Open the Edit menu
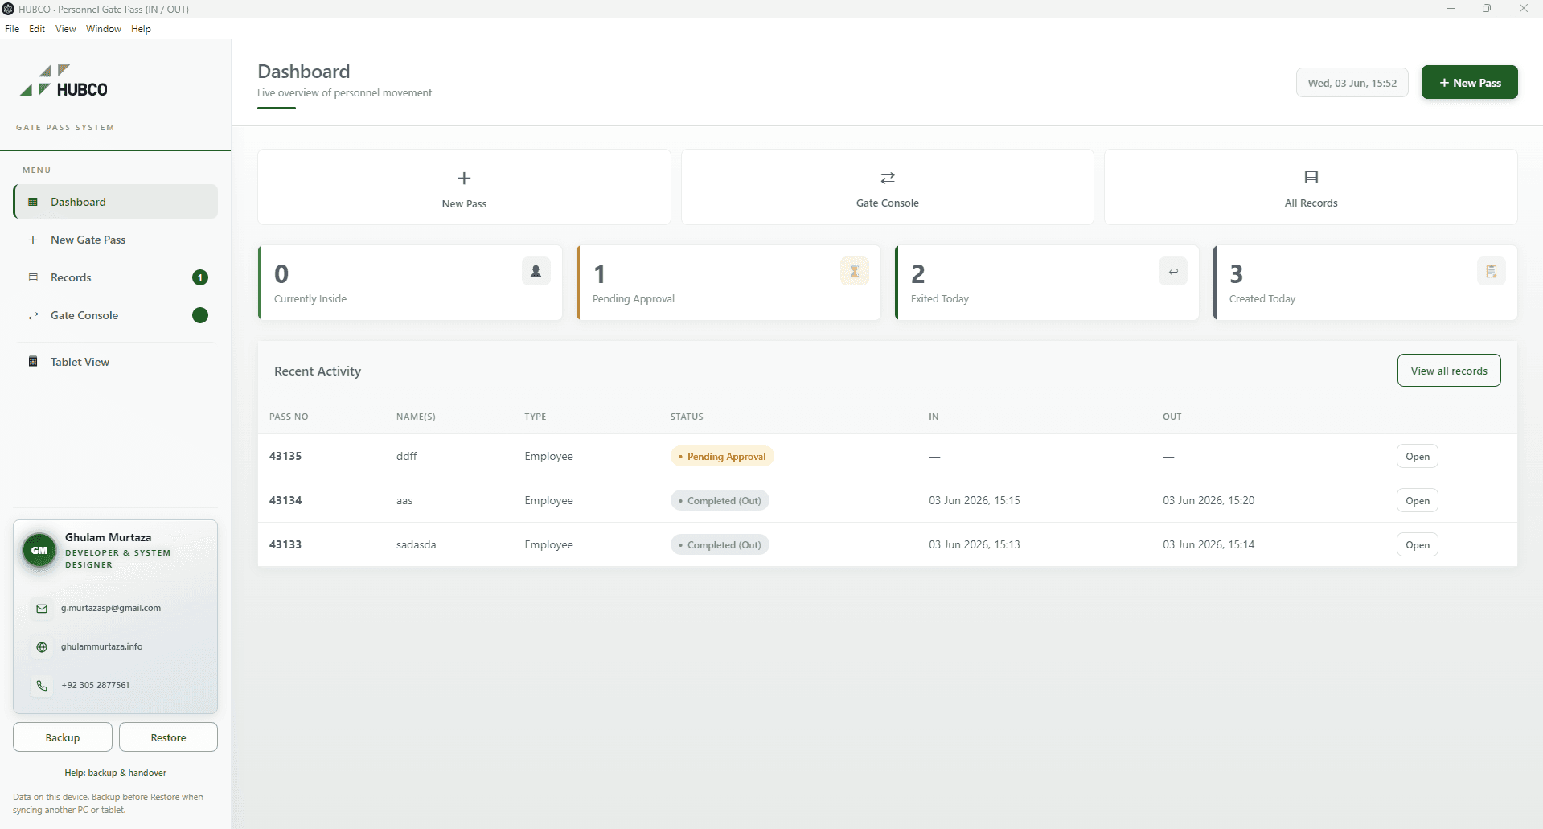 [37, 29]
